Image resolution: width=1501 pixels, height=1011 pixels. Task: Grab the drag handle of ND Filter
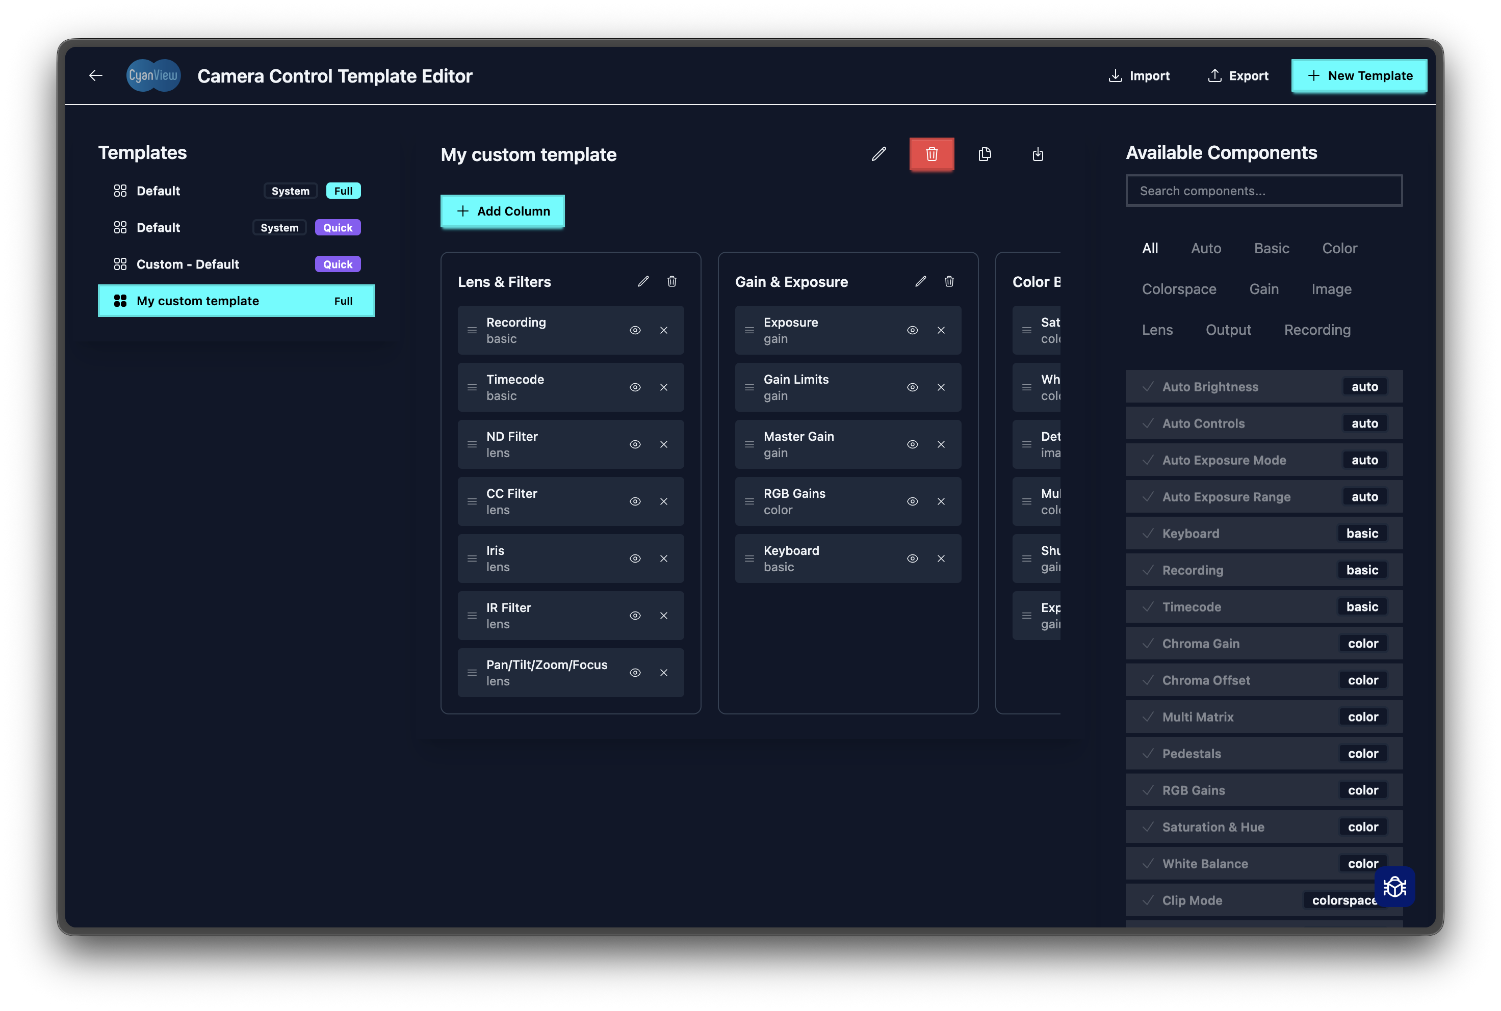pos(472,445)
